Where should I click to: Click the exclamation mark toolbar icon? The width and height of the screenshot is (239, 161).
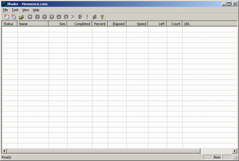pyautogui.click(x=87, y=17)
